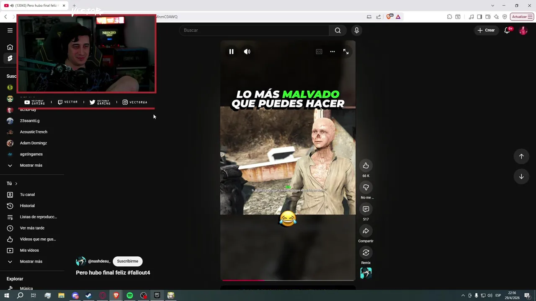Open the sound thumbnail below Remix
The height and width of the screenshot is (301, 536).
[366, 273]
